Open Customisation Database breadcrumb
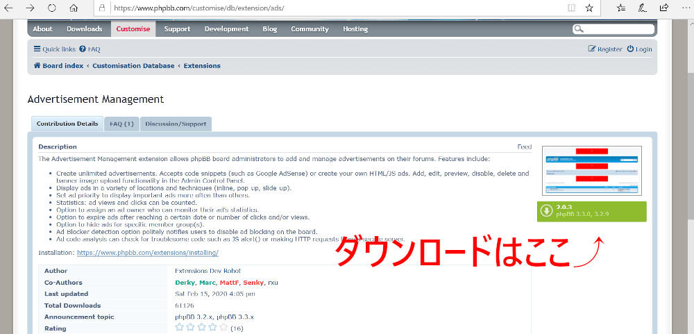 (x=133, y=65)
